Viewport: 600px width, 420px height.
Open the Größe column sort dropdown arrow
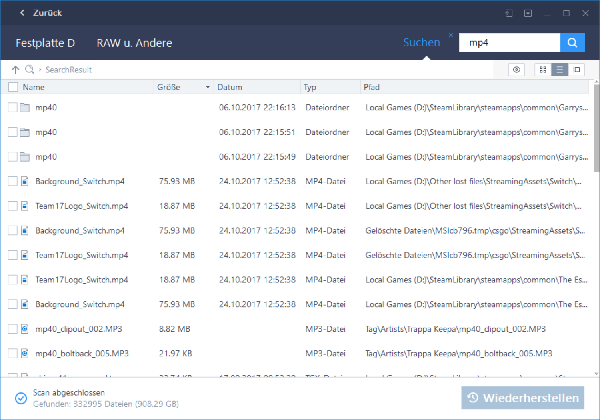(208, 87)
